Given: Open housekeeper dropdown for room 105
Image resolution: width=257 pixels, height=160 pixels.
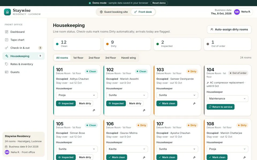Looking at the screenshot, I should [x=77, y=149].
